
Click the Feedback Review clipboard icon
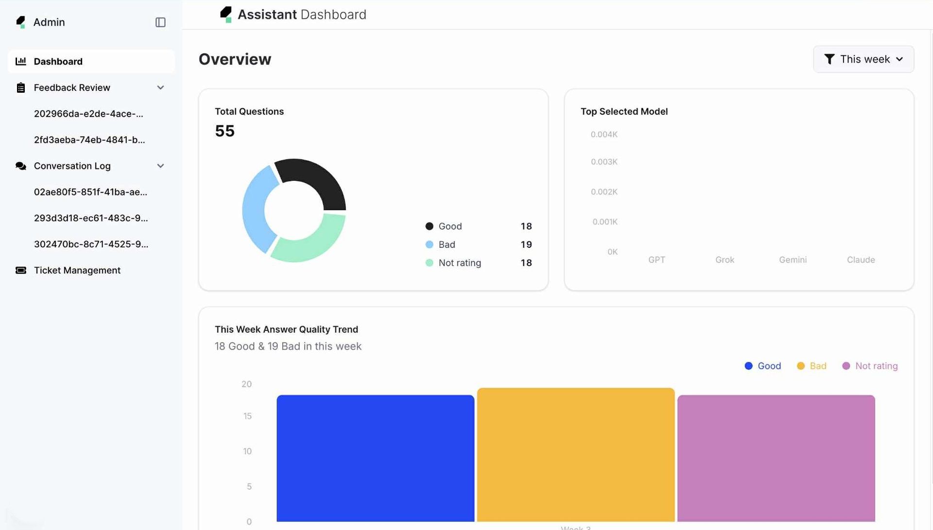(x=21, y=88)
